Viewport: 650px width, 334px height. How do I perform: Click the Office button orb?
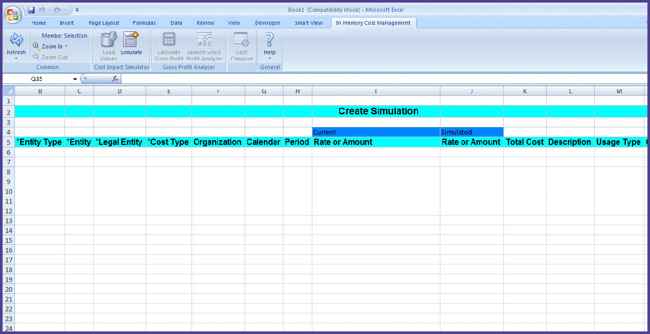tap(13, 14)
